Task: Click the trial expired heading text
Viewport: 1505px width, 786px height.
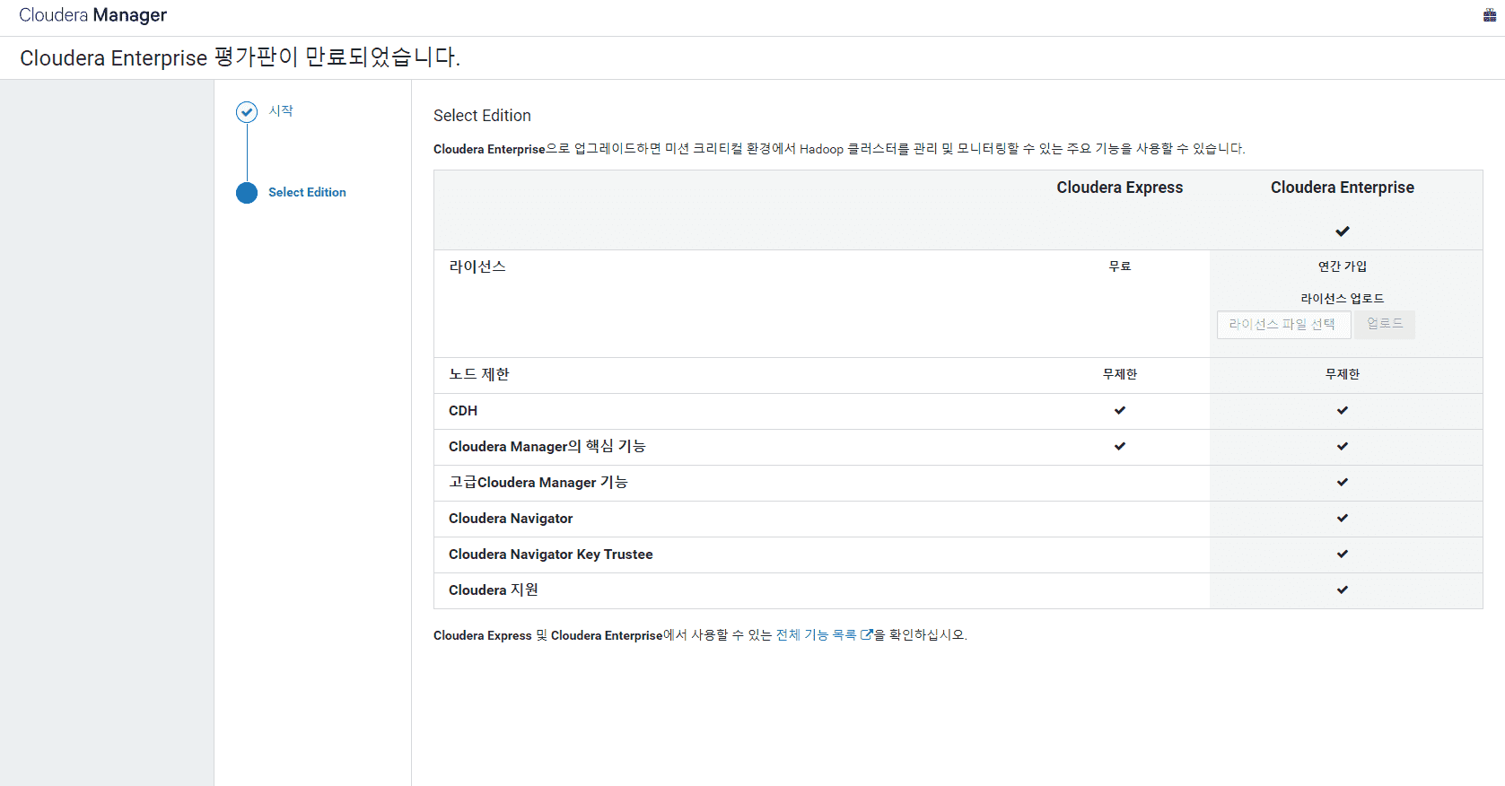Action: [240, 57]
